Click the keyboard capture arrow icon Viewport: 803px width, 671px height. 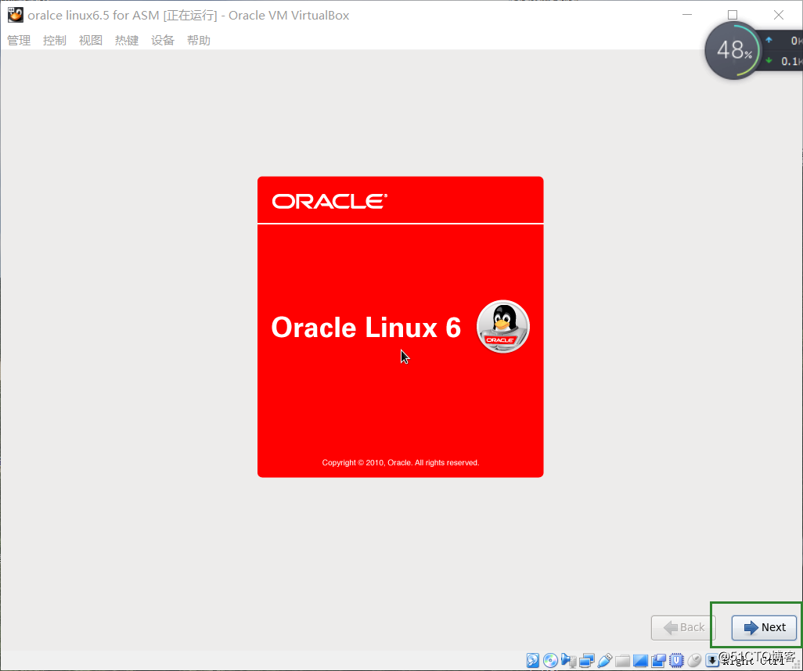click(712, 661)
